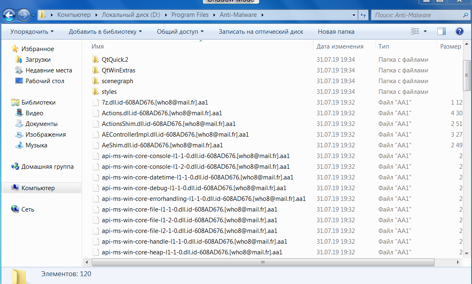Select api-ms-win-core-datetime-l1-1-0.dll file

point(197,177)
